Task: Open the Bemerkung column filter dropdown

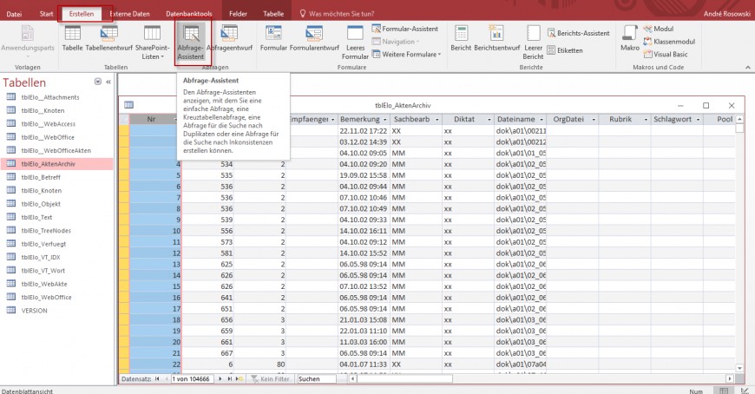Action: point(384,120)
